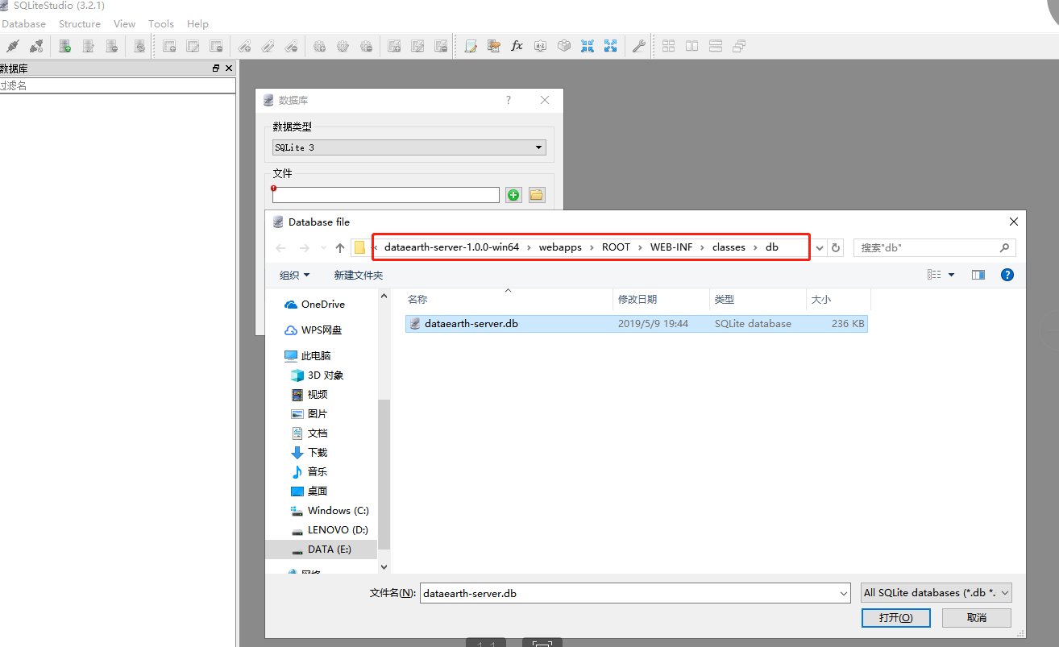Open configuration with the wrench icon
The image size is (1059, 647).
pos(638,46)
